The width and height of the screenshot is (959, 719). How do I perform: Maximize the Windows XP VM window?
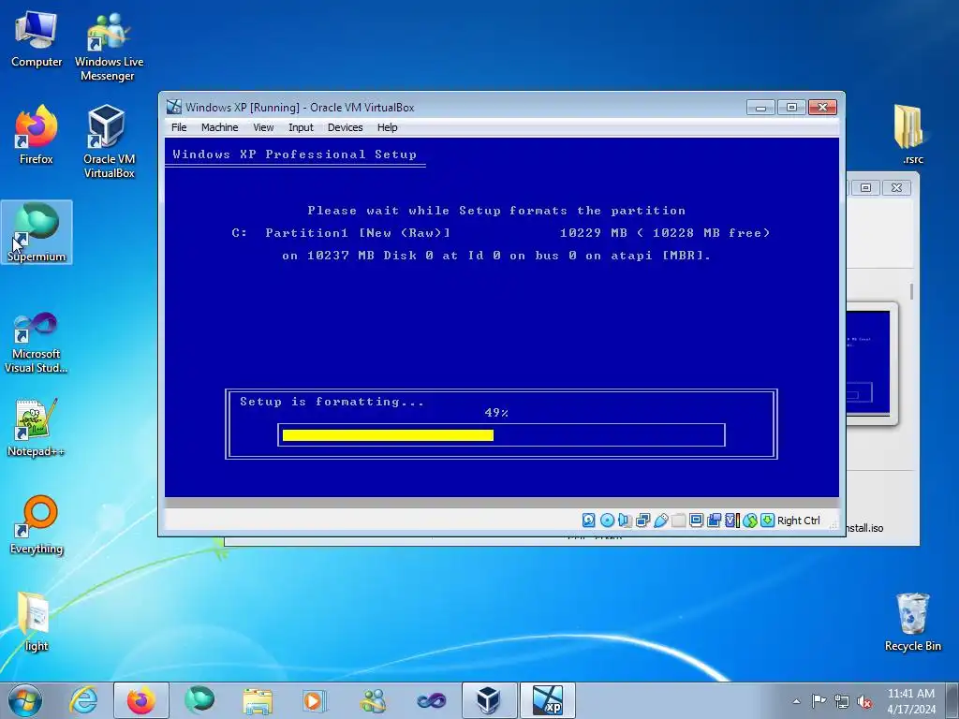[791, 108]
